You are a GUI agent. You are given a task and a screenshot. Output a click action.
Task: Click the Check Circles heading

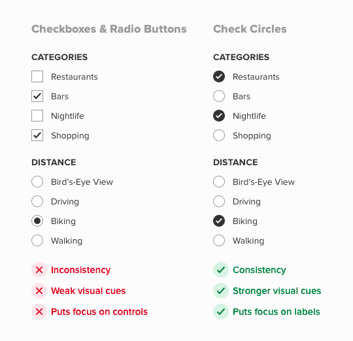(250, 29)
